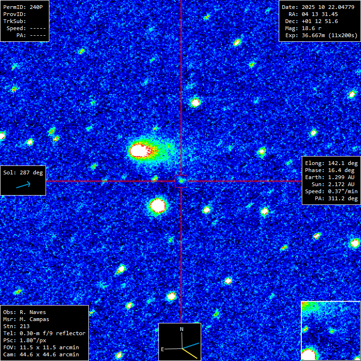The height and width of the screenshot is (361, 361).
Task: Select the bright comet nucleus left of center
Action: 139,150
